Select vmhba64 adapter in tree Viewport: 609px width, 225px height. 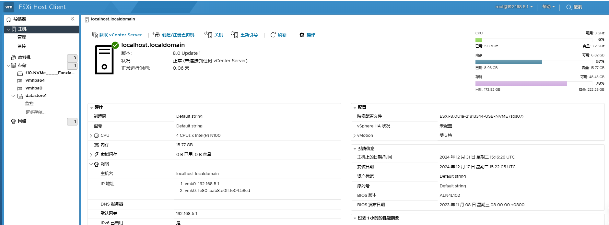point(35,80)
